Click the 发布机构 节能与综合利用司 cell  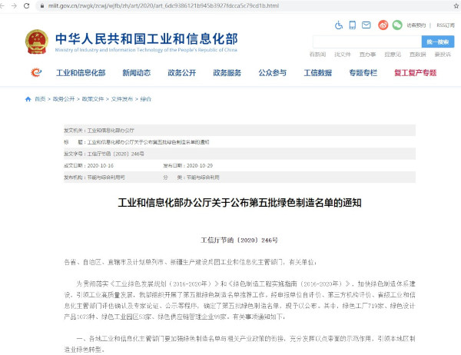coord(94,177)
